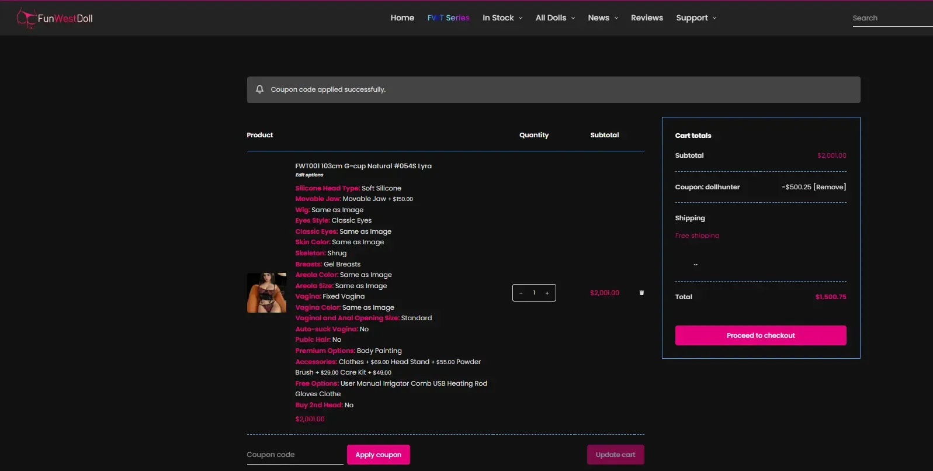The height and width of the screenshot is (471, 933).
Task: Open the product title FWT001 link
Action: pyautogui.click(x=363, y=166)
